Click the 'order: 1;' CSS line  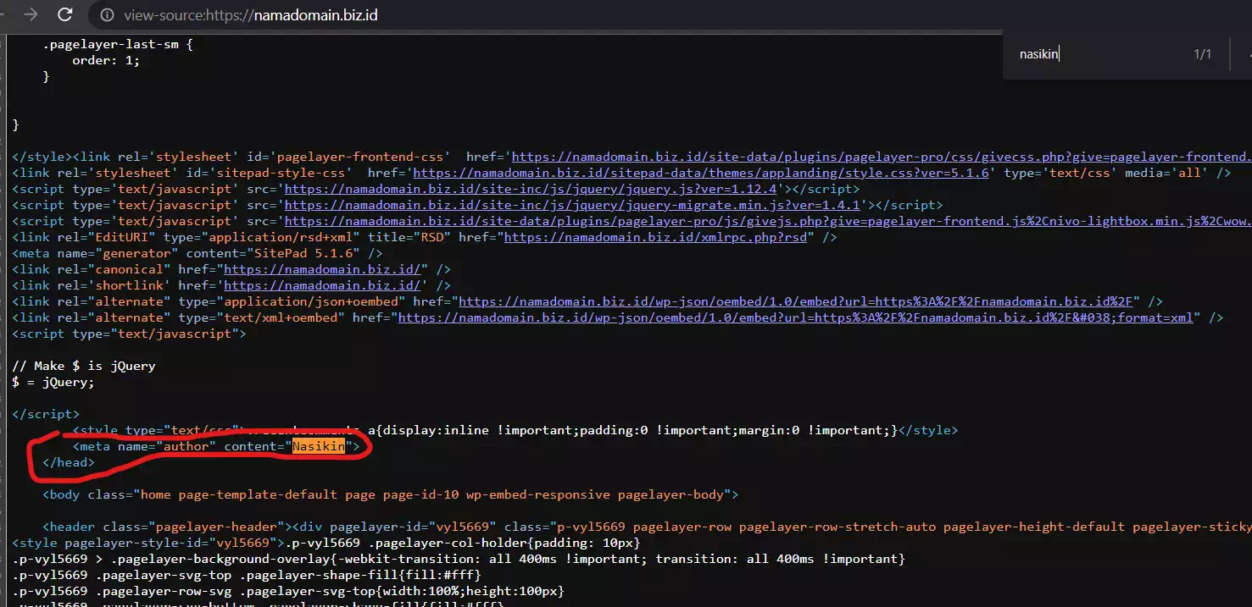point(107,60)
